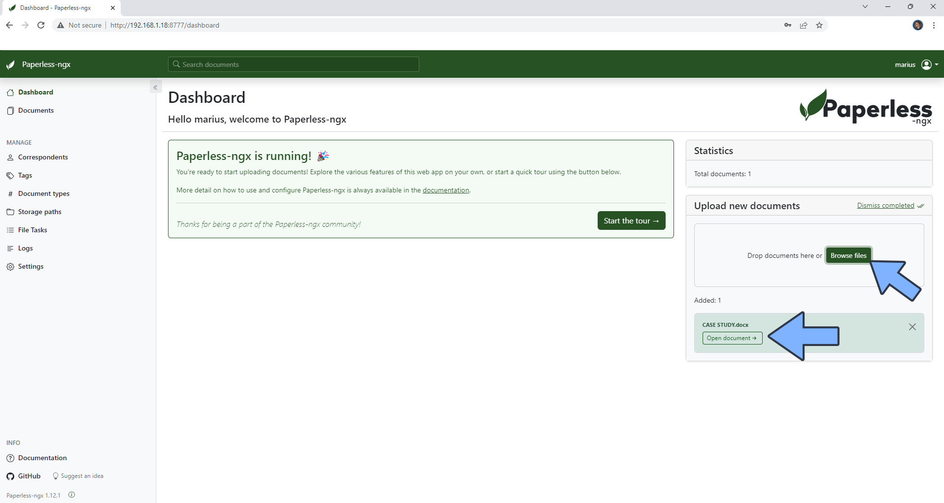Click the documentation hyperlink in welcome card

pyautogui.click(x=445, y=190)
